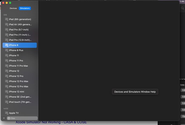185x125 pixels.
Task: Select "iPhone SE (2nd gen..." row
Action: [x=20, y=97]
